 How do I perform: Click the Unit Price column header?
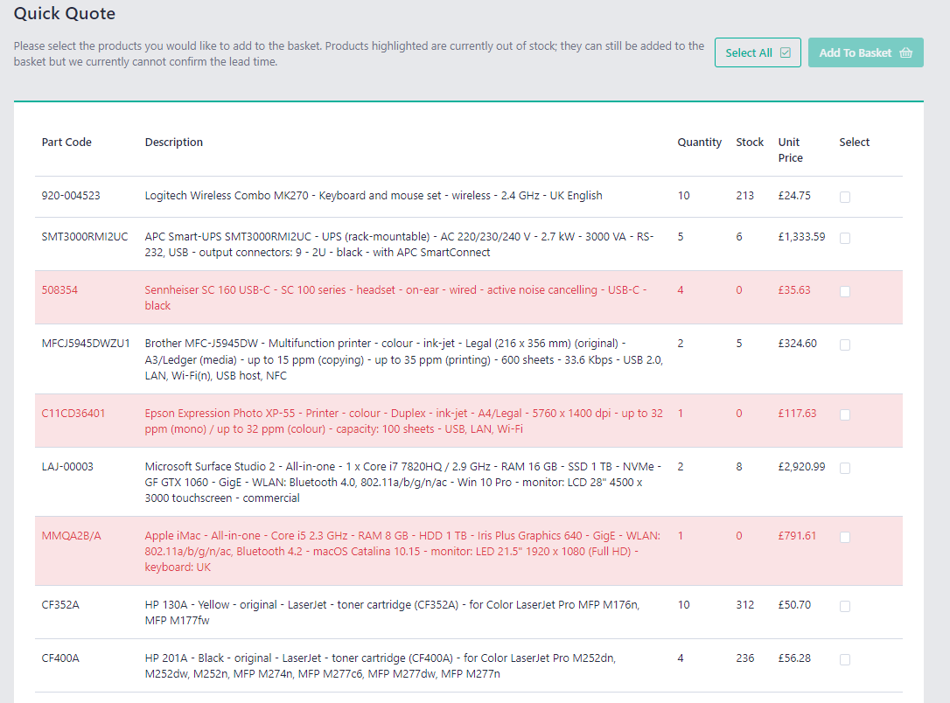[791, 150]
